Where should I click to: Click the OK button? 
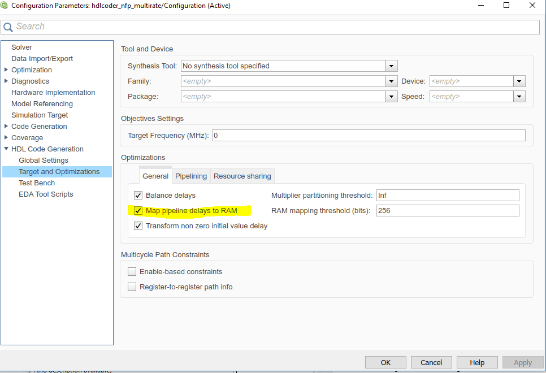(385, 363)
